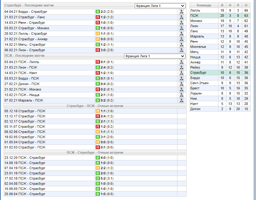
Task: Click the 03.03.21 Страсбург - Монако match row
Action: [95, 28]
